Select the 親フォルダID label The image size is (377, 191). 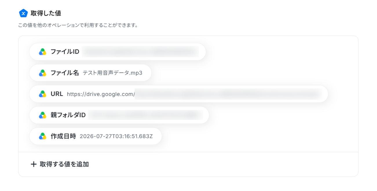(x=68, y=115)
